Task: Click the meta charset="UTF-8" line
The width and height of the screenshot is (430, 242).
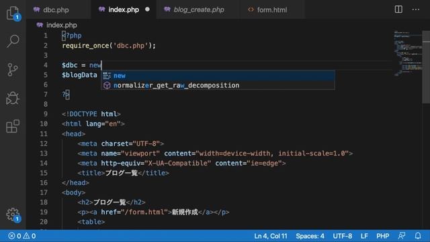Action: coord(121,143)
